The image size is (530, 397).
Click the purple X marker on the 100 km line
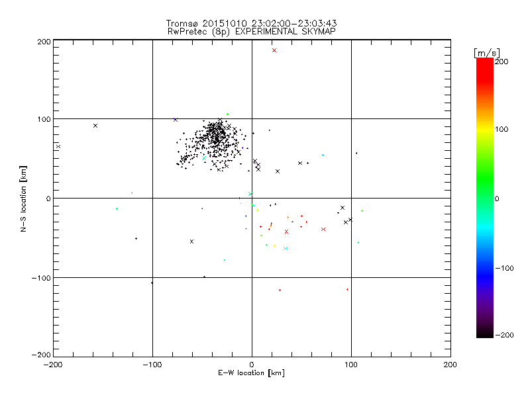coord(175,120)
